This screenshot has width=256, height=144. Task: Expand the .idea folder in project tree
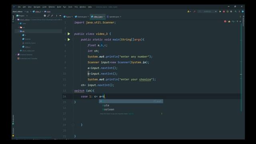click(x=18, y=24)
